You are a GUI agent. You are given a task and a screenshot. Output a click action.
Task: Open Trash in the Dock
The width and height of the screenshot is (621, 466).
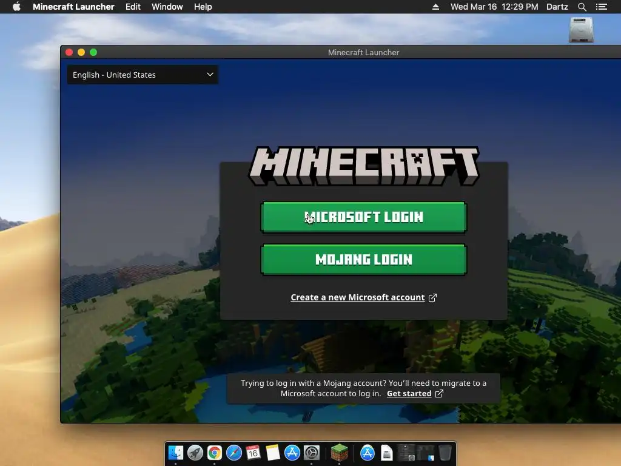445,453
